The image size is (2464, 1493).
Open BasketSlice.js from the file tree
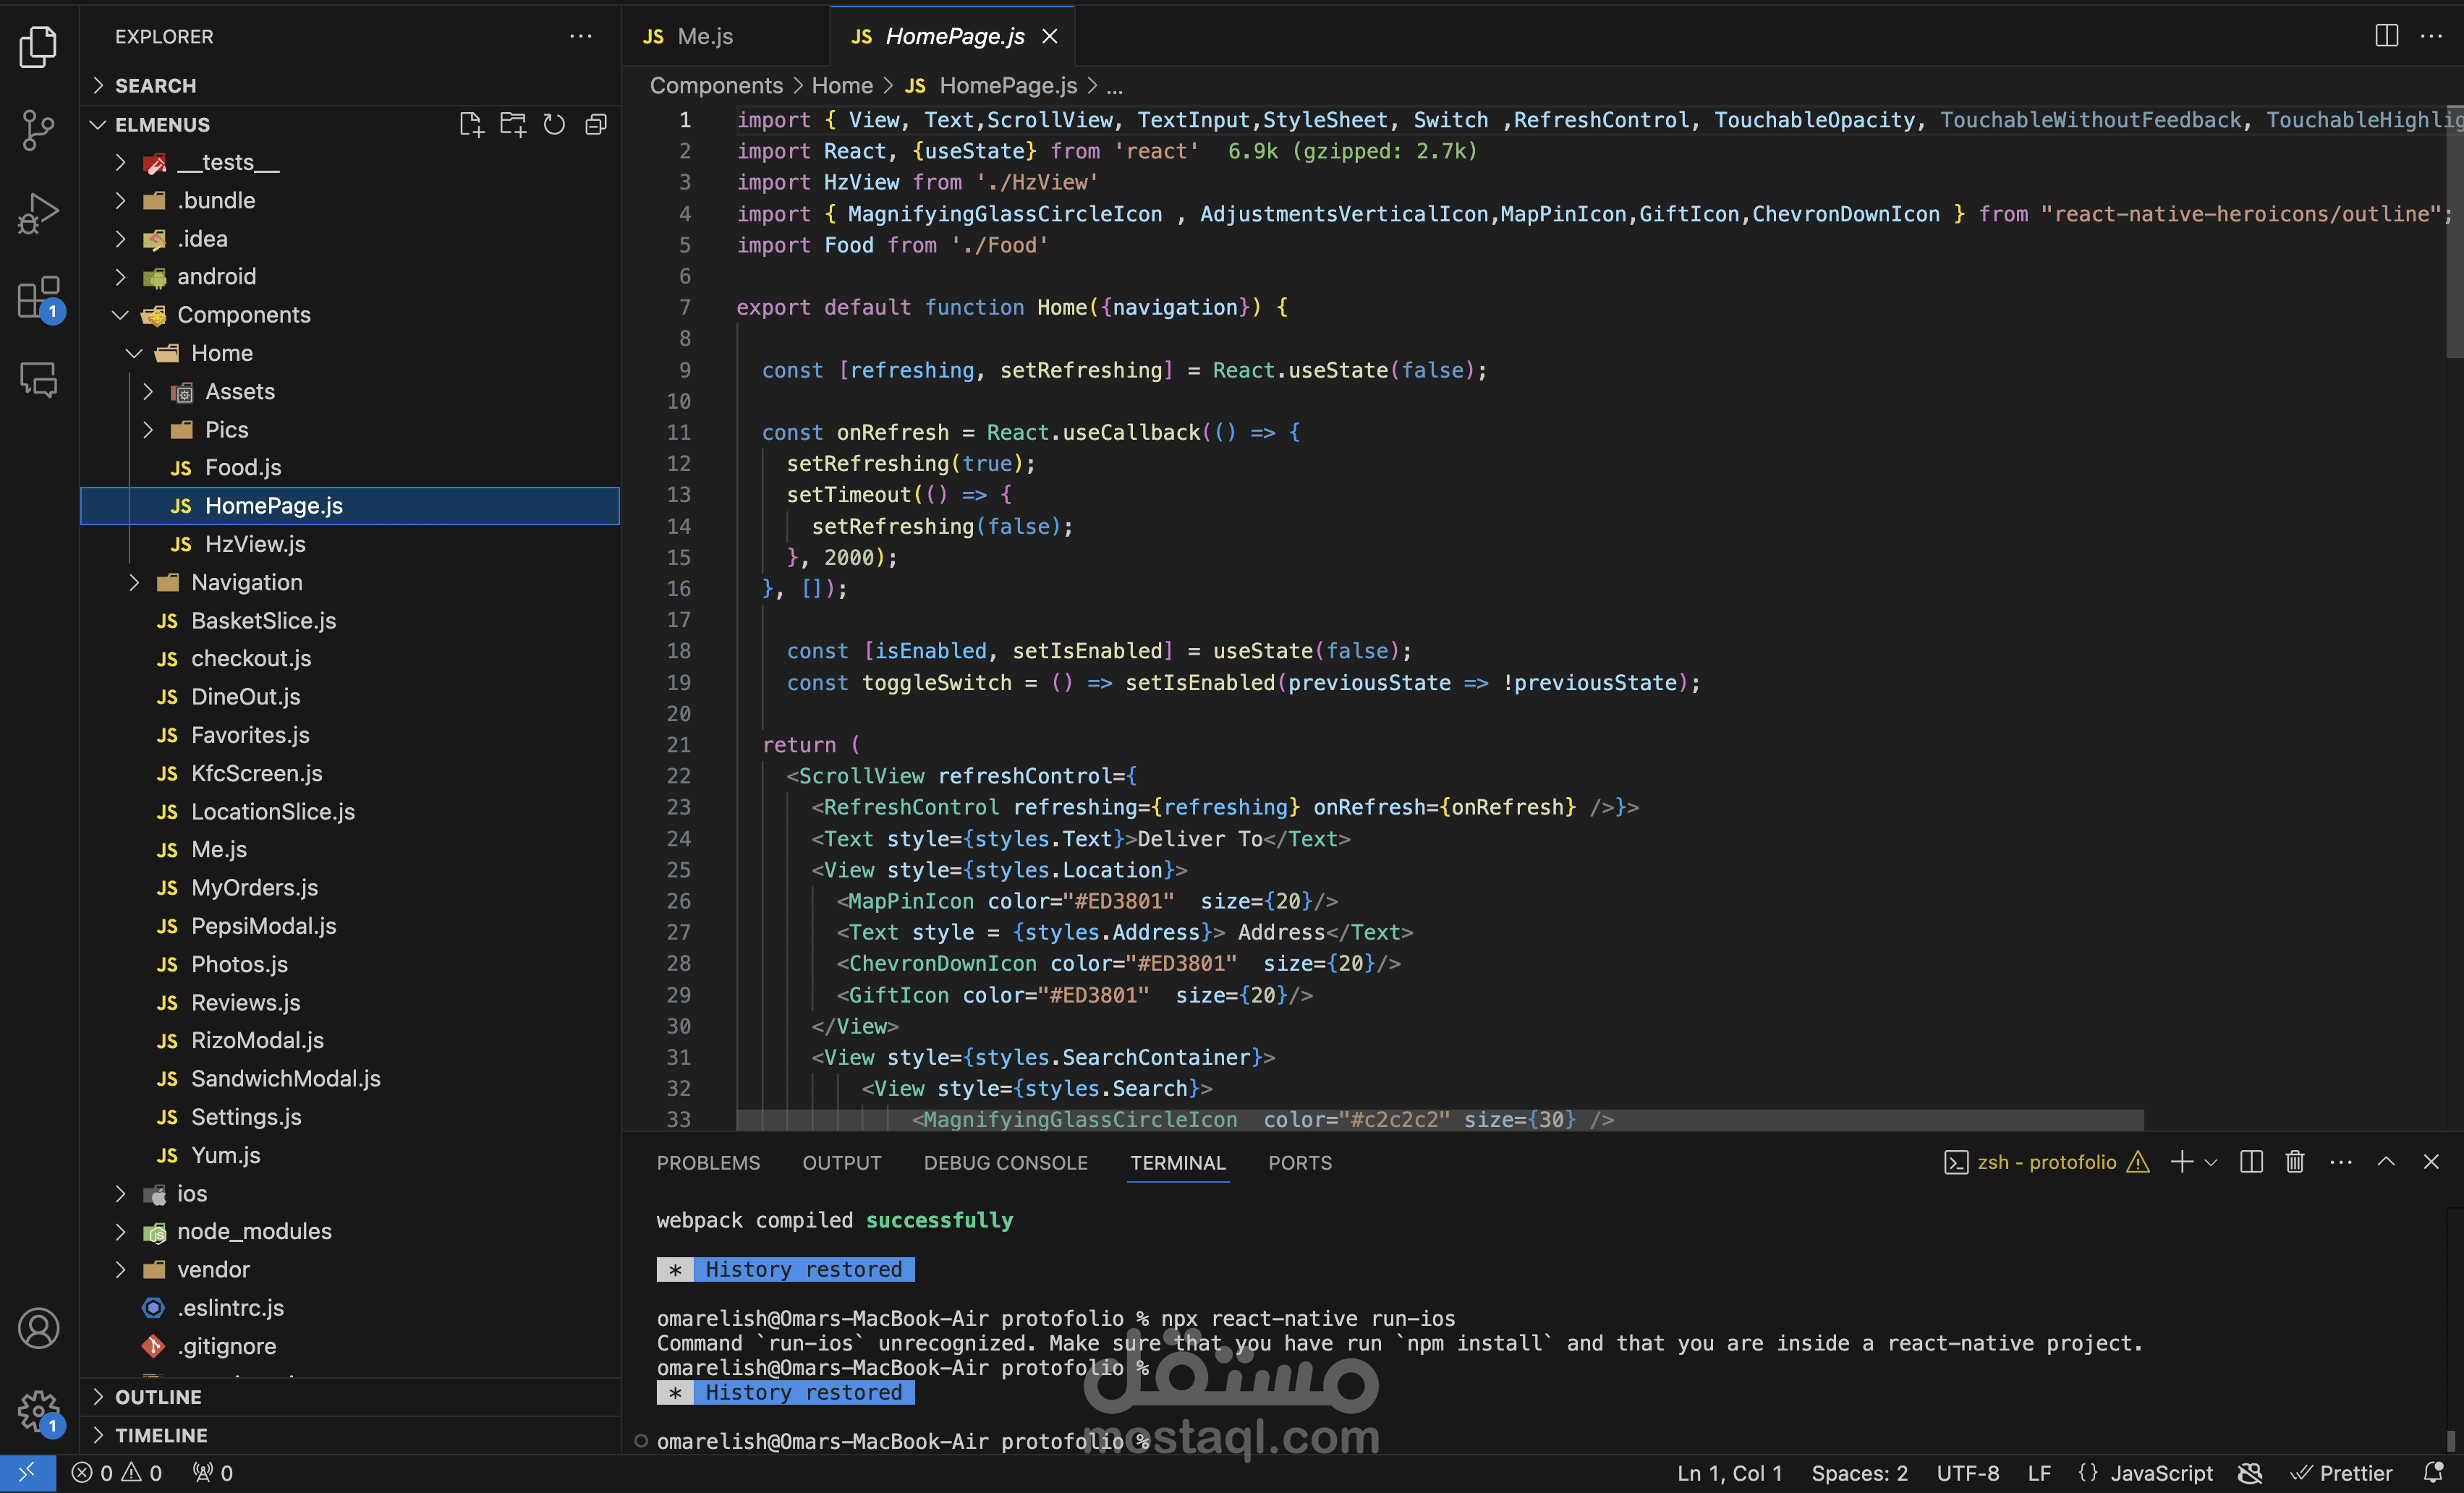click(349, 620)
